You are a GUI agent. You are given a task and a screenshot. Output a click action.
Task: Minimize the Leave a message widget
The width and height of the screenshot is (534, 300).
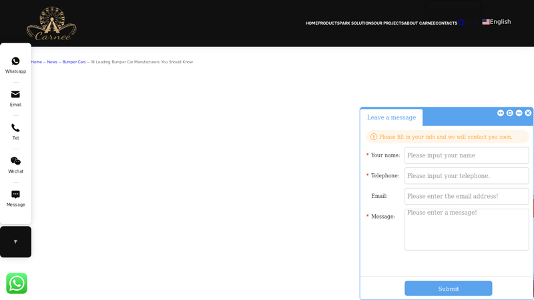(519, 113)
